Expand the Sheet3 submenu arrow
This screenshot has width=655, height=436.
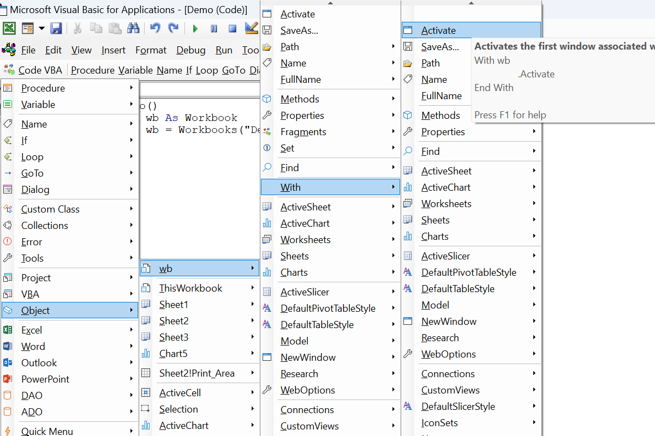253,337
